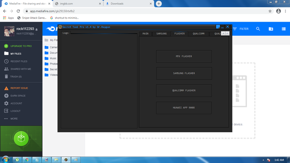Open the Photos folder in file list
The width and height of the screenshot is (290, 163).
coord(51,64)
